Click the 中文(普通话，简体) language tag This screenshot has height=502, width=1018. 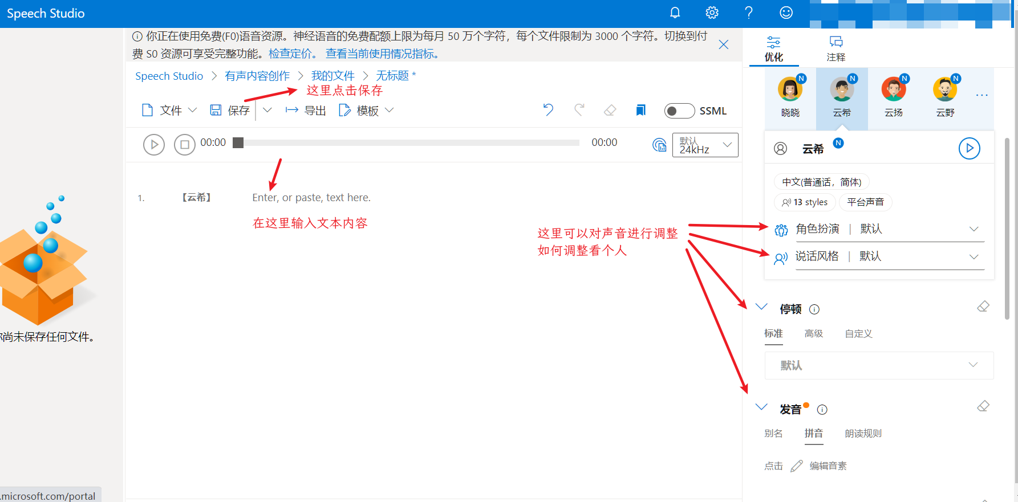tap(821, 182)
